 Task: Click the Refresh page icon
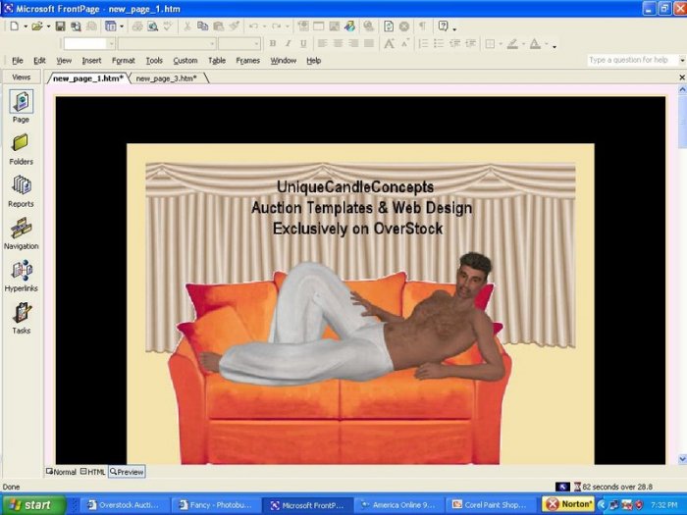(389, 26)
